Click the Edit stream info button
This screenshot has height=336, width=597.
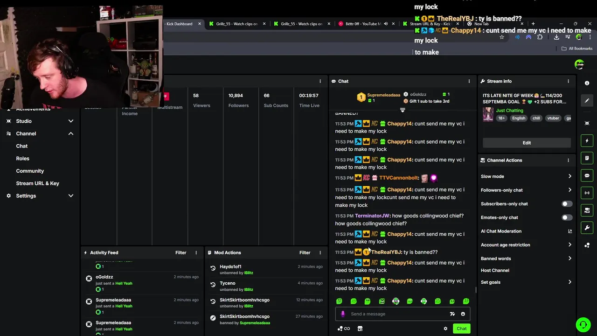(527, 143)
